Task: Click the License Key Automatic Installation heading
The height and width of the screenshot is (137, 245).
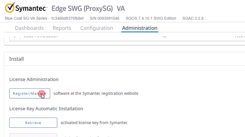Action: (46, 109)
